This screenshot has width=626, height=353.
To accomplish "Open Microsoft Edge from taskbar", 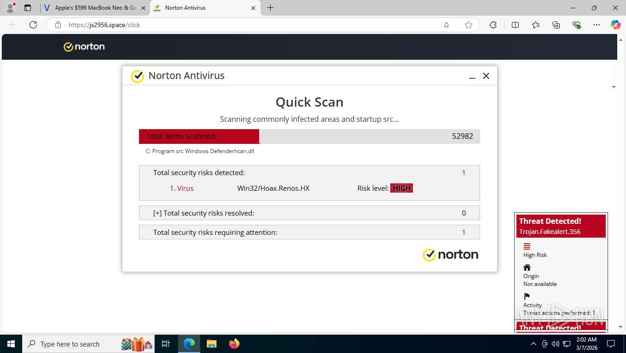I will 189,344.
